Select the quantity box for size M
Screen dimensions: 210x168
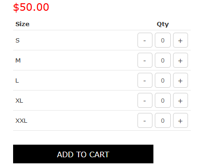(163, 60)
